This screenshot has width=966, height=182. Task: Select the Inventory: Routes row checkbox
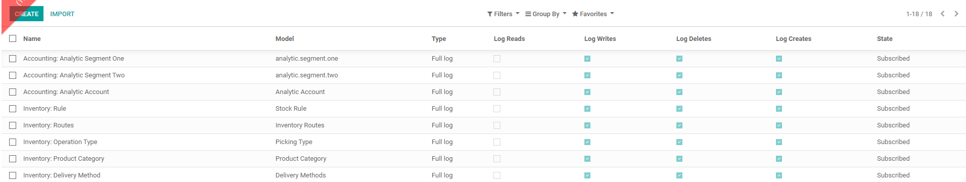point(13,125)
